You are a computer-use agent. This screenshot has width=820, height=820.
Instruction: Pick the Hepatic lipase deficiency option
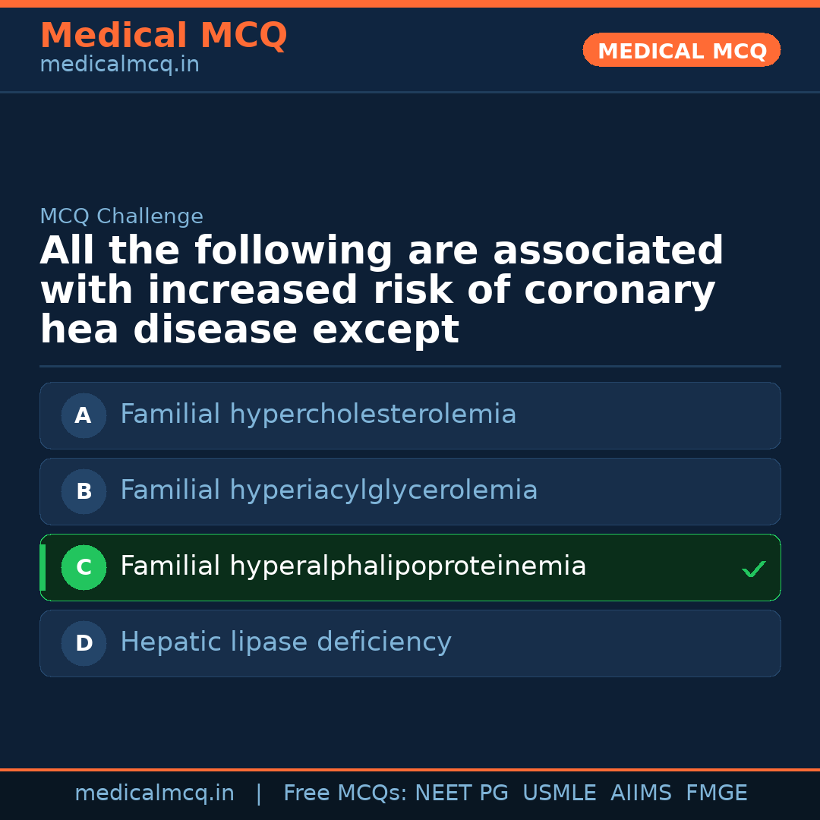tap(285, 642)
